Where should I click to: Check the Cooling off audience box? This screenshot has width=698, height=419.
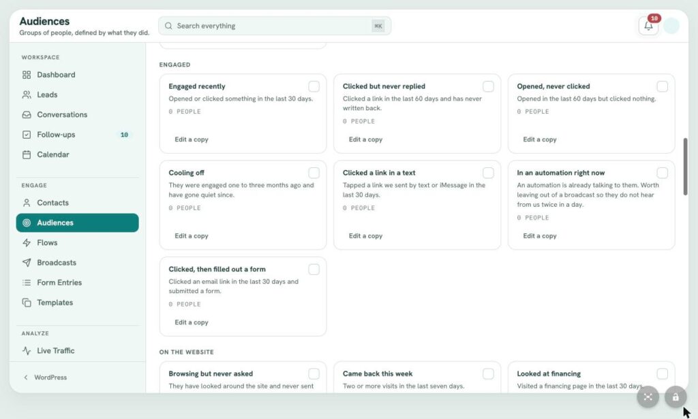click(314, 172)
